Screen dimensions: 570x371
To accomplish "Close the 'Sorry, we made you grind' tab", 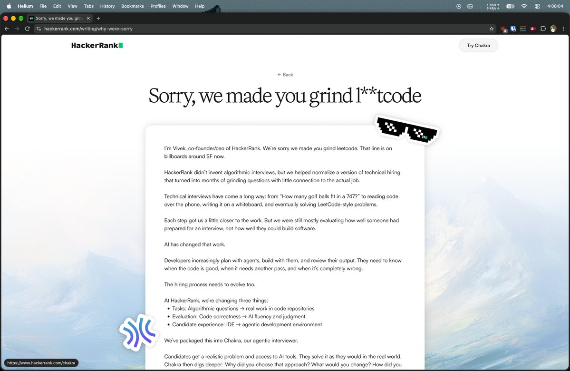I will 88,18.
